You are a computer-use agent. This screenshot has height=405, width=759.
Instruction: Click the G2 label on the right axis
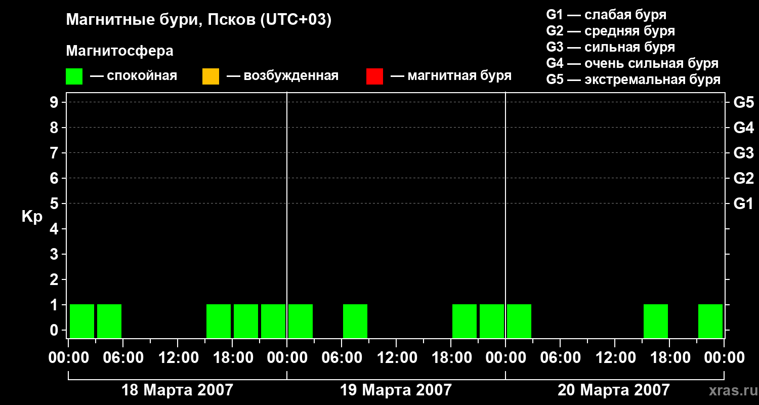pyautogui.click(x=744, y=178)
